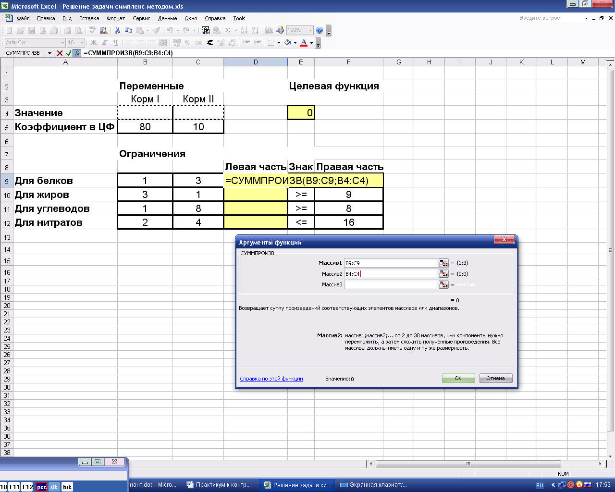Viewport: 615px width, 492px height.
Task: Collapse dialog via Массив1 range selector icon
Action: click(x=443, y=263)
